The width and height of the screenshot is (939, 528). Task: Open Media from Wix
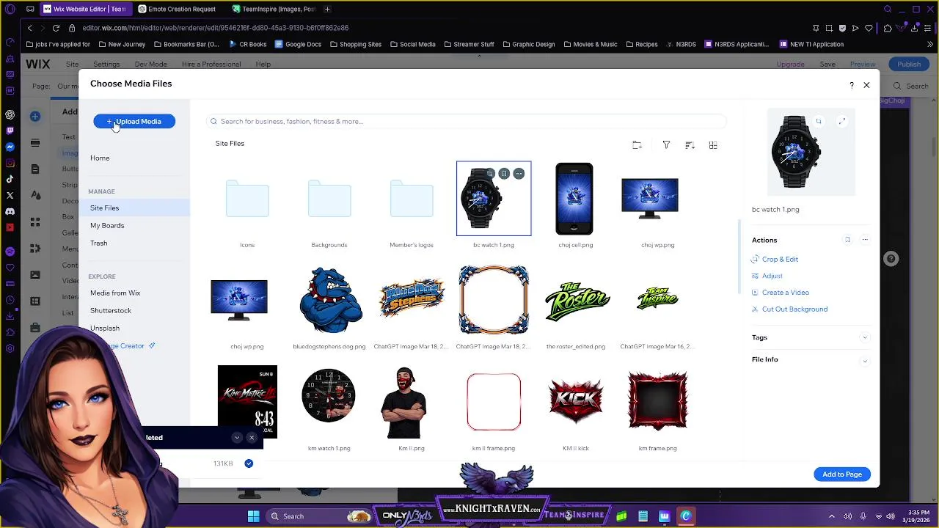(x=115, y=293)
